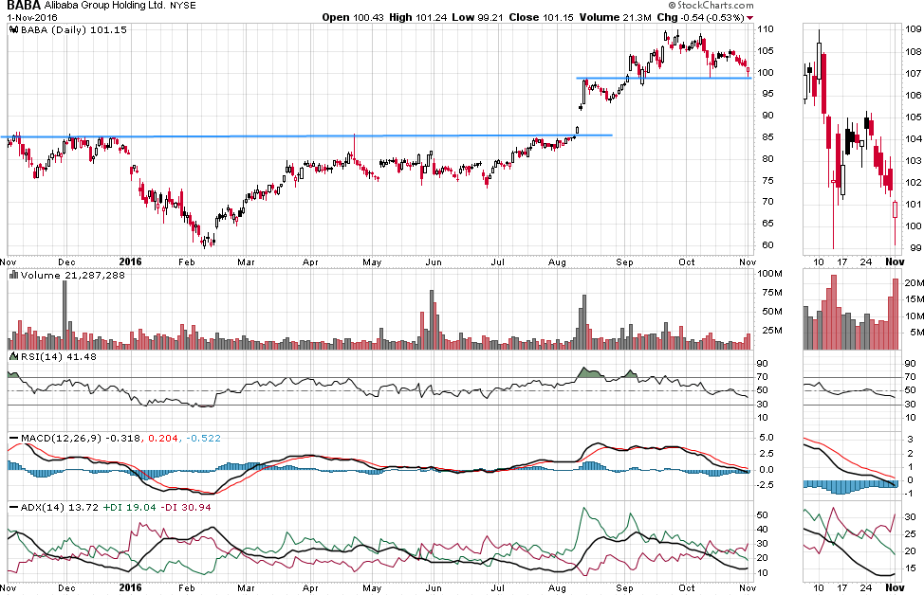The width and height of the screenshot is (924, 595).
Task: Click the BABA (Daily) 101.15 legend
Action: click(74, 29)
